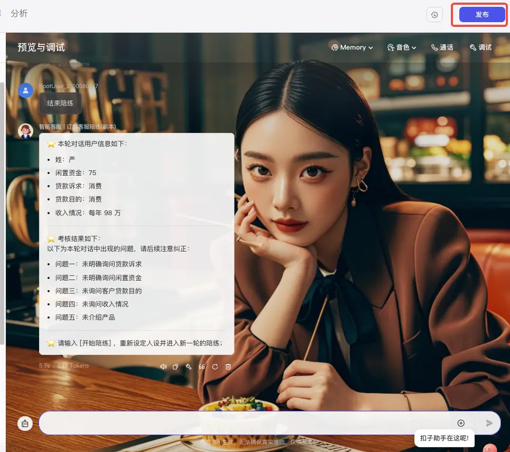510x452 pixels.
Task: Switch to the 分析 tab
Action: [19, 13]
